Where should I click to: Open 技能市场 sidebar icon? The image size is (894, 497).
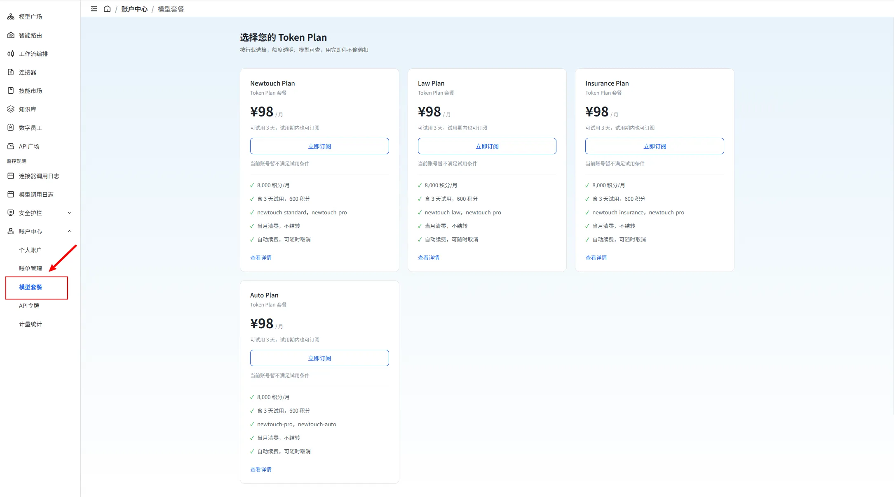(11, 91)
